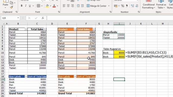This screenshot has width=173, height=97.
Task: Select row 19 header
Action: coord(2,79)
